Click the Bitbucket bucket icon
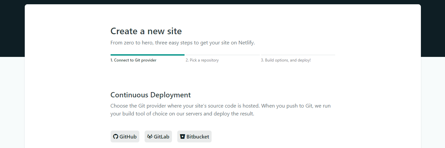This screenshot has height=148, width=445. [182, 136]
